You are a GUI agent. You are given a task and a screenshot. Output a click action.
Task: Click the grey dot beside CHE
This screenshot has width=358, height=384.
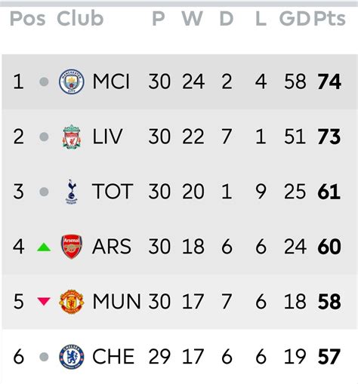[44, 357]
